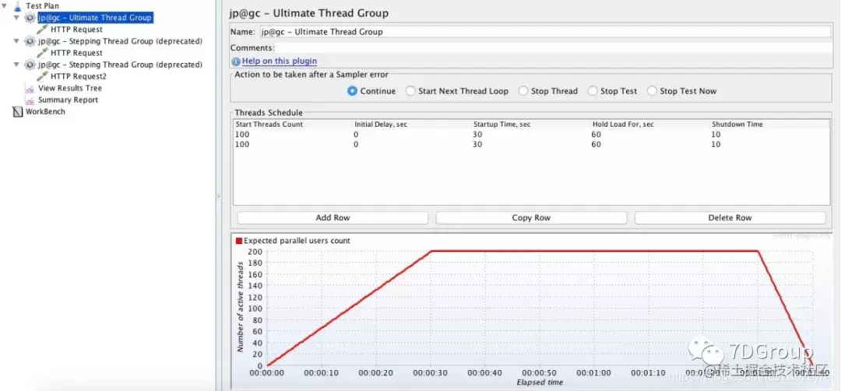The width and height of the screenshot is (841, 391).
Task: Click the gear icon of Ultimate Thread Group
Action: (30, 18)
